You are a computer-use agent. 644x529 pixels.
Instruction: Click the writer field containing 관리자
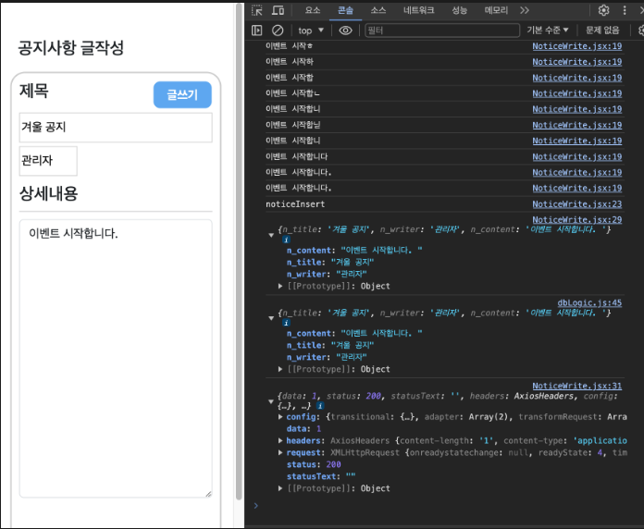pyautogui.click(x=48, y=161)
